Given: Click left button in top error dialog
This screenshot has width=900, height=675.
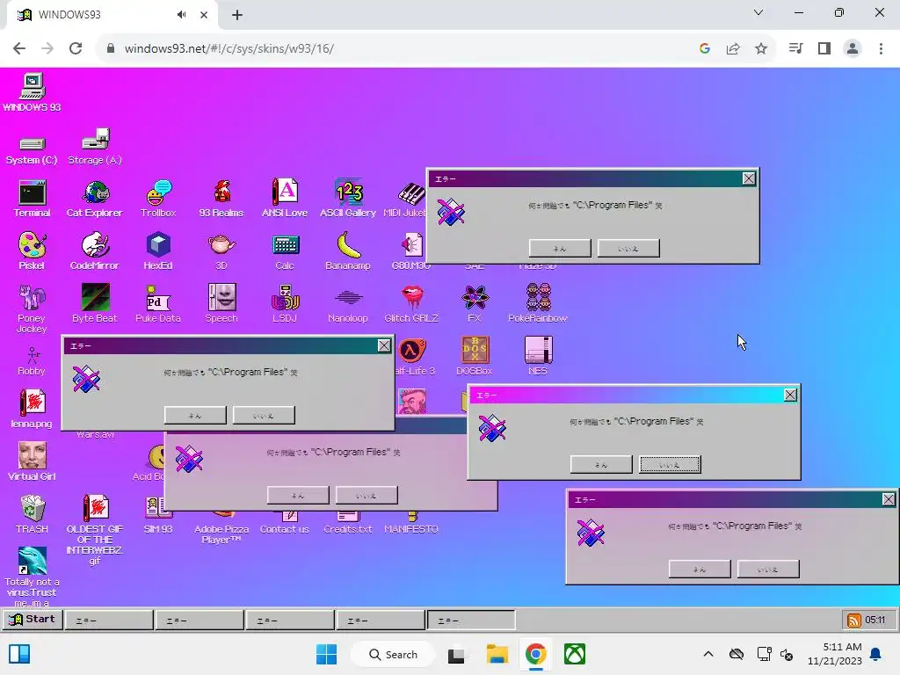Looking at the screenshot, I should [x=560, y=249].
